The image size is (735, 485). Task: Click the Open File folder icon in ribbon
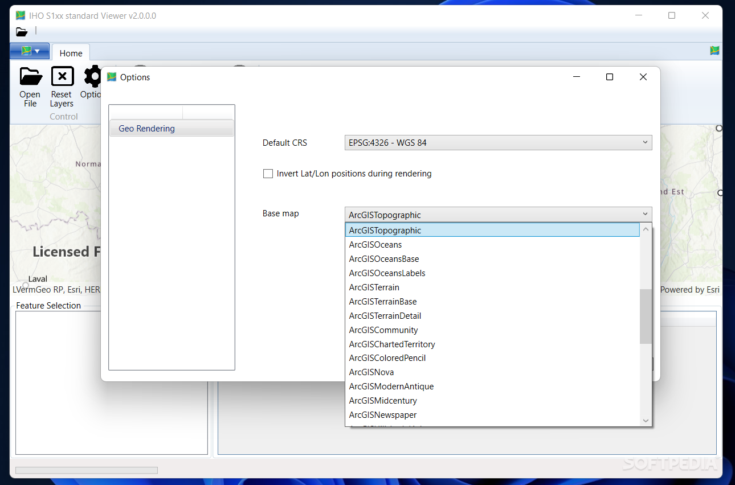[x=31, y=76]
